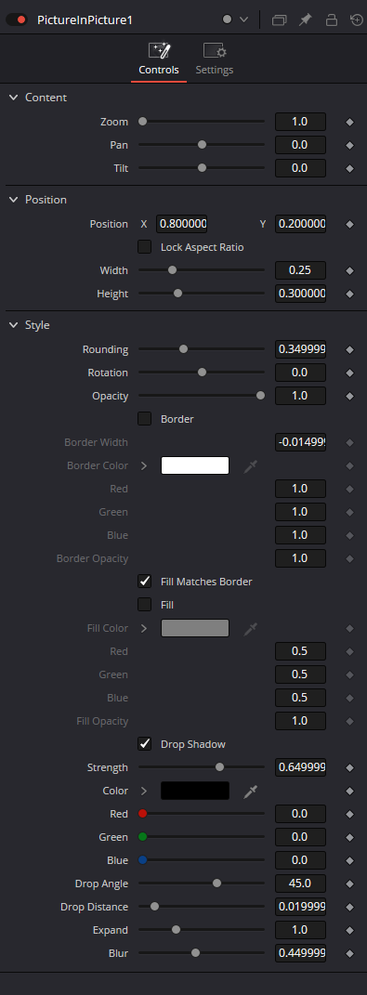Image resolution: width=367 pixels, height=995 pixels.
Task: Add keyframe for Position
Action: click(x=349, y=224)
